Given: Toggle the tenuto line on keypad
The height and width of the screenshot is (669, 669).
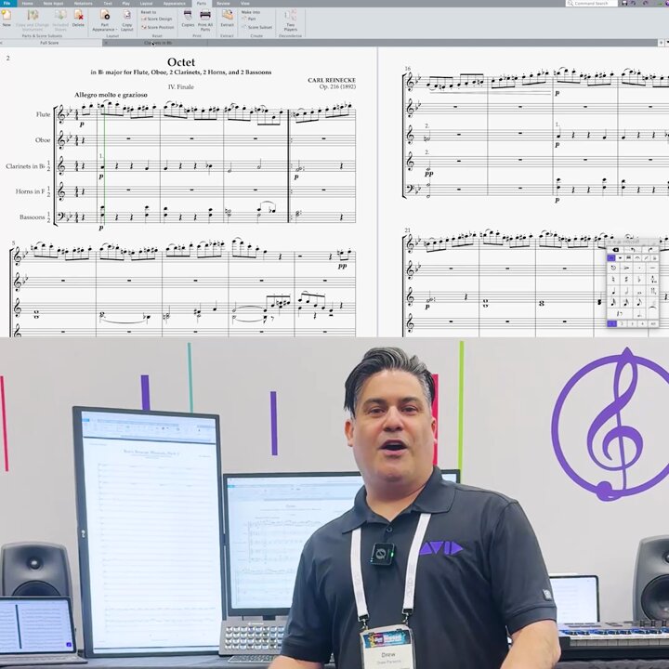Looking at the screenshot, I should pos(652,268).
